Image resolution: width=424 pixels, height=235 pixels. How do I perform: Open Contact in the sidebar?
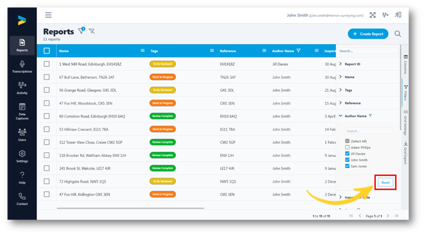22,199
